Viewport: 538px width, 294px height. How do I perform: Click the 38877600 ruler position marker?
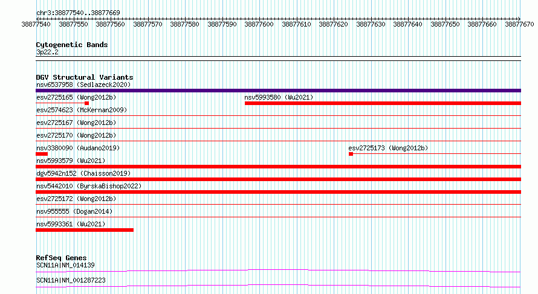(259, 24)
